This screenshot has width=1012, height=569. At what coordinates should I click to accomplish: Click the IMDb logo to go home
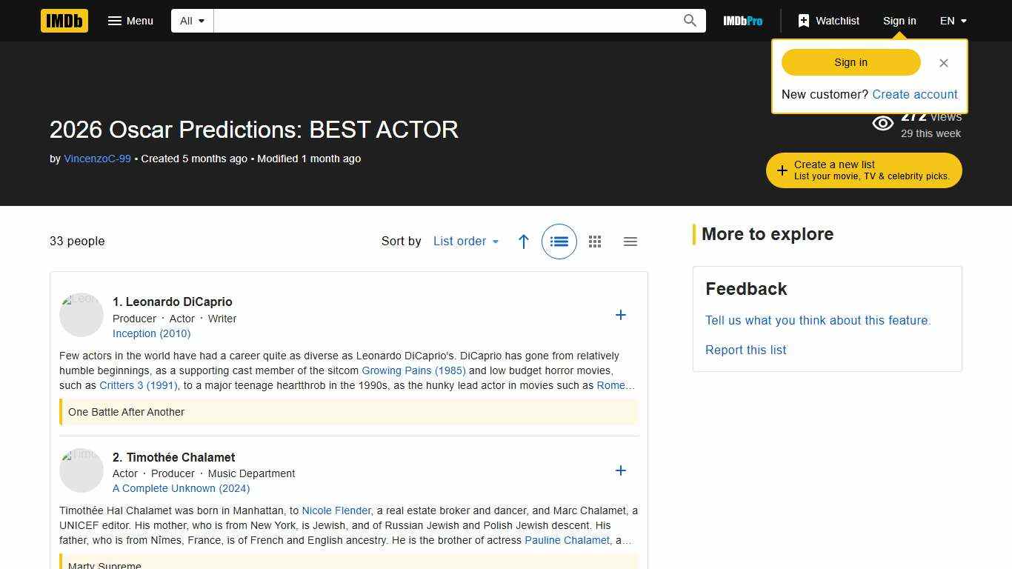pos(64,21)
